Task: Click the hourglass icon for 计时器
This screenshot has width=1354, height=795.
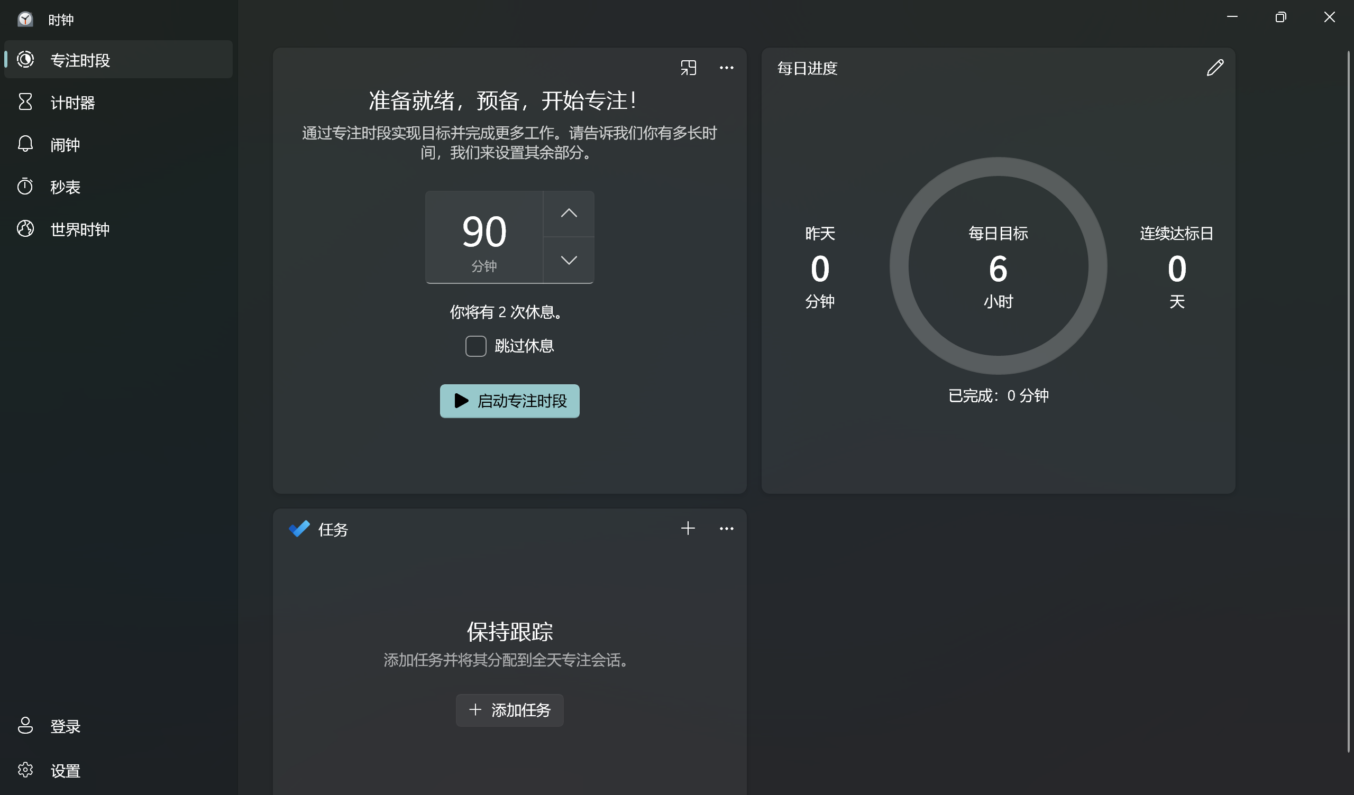Action: click(25, 102)
